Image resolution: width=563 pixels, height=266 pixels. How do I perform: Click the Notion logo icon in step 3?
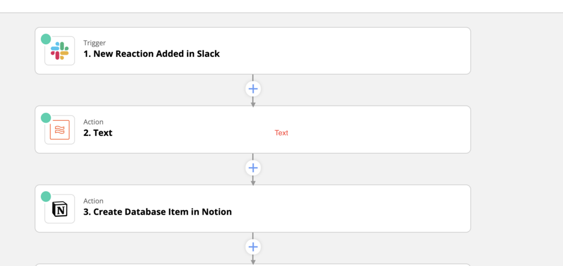pos(59,209)
